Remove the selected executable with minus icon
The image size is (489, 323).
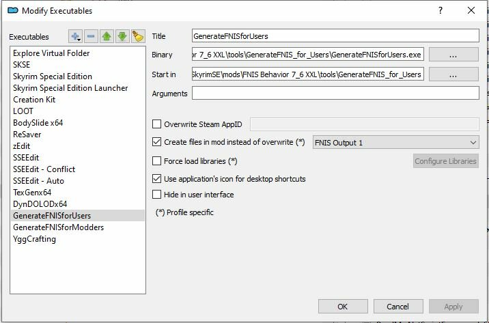[91, 36]
